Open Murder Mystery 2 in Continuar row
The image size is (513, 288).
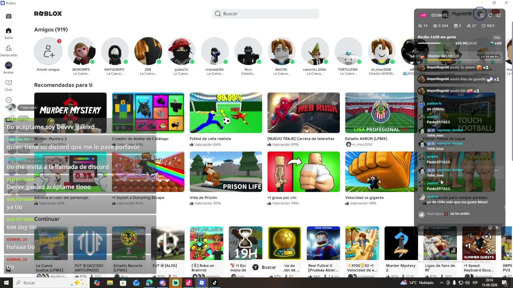[x=401, y=243]
